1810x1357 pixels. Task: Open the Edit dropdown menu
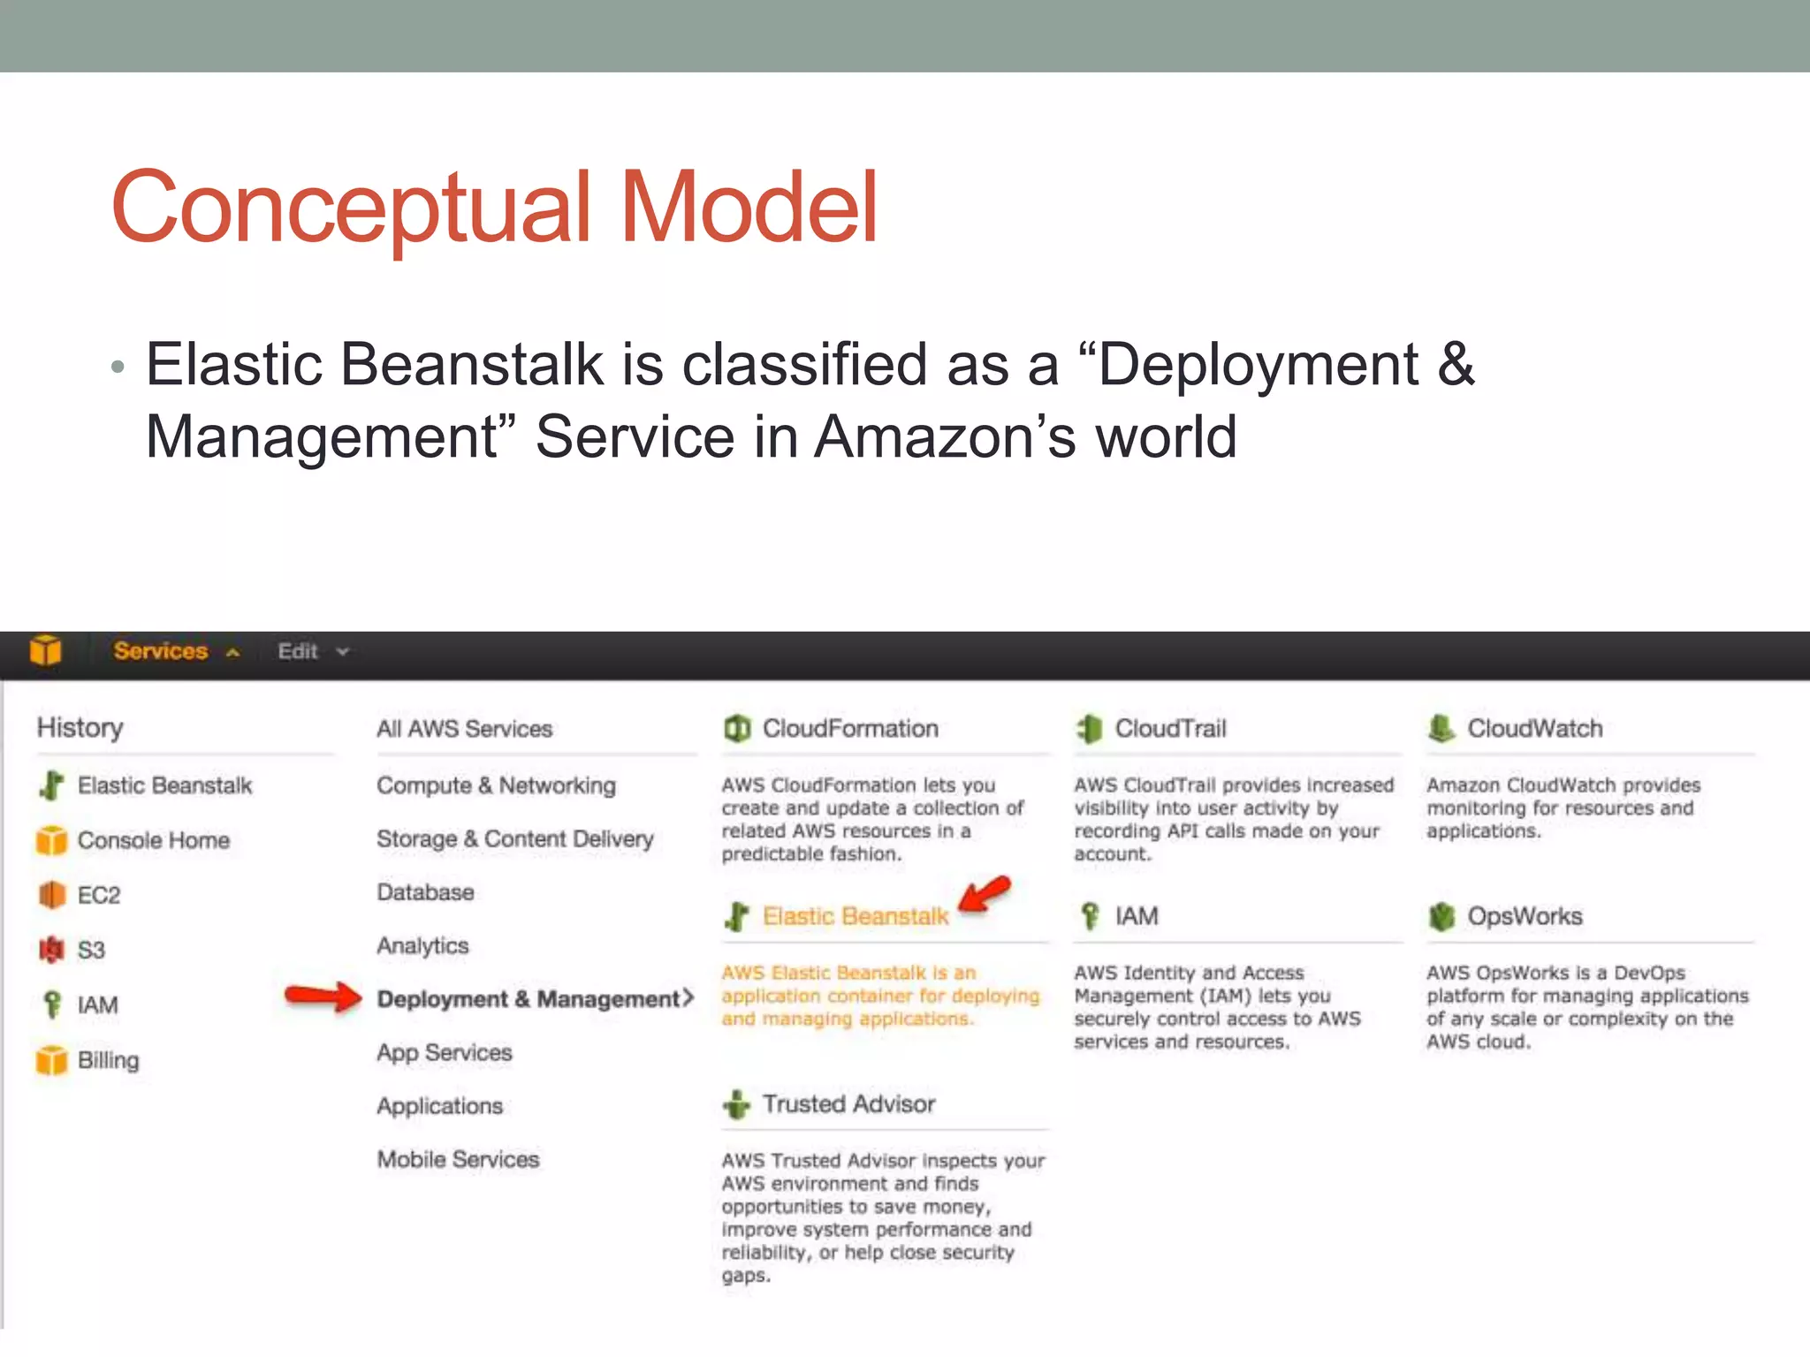pyautogui.click(x=297, y=651)
